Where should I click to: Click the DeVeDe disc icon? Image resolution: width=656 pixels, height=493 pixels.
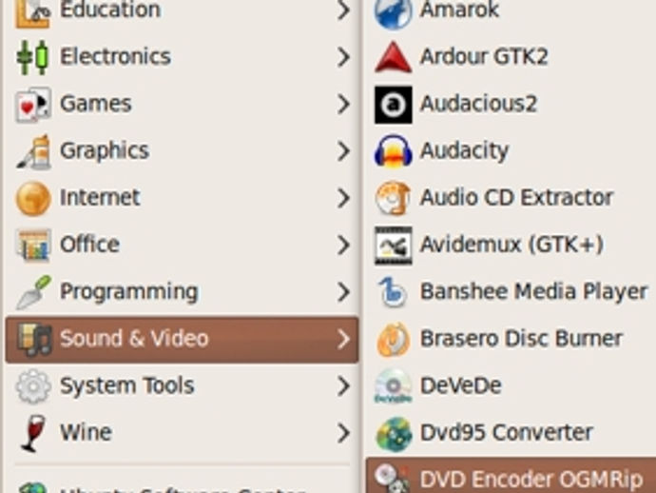(x=393, y=385)
